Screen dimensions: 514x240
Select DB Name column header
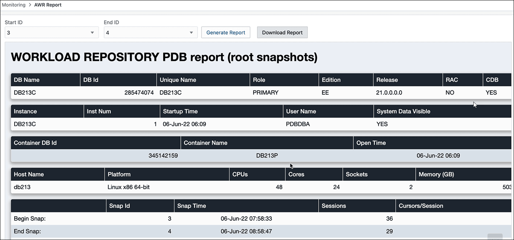pyautogui.click(x=45, y=80)
